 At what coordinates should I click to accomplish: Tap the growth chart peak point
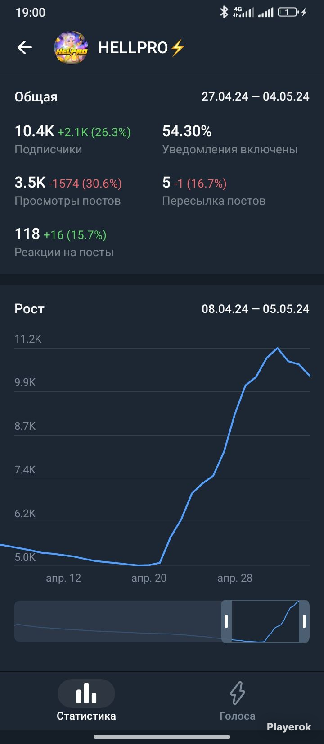[x=278, y=348]
